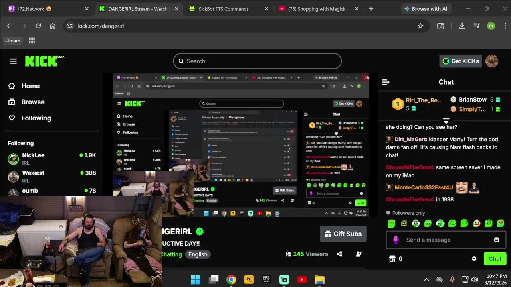Open oumb followed channel

[x=52, y=191]
